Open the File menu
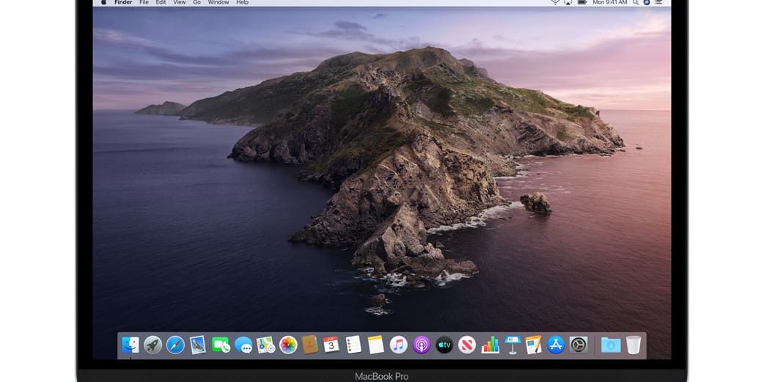This screenshot has width=764, height=382. click(144, 2)
